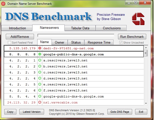Click the Add/Remove button
This screenshot has width=154, height=120.
point(20,37)
